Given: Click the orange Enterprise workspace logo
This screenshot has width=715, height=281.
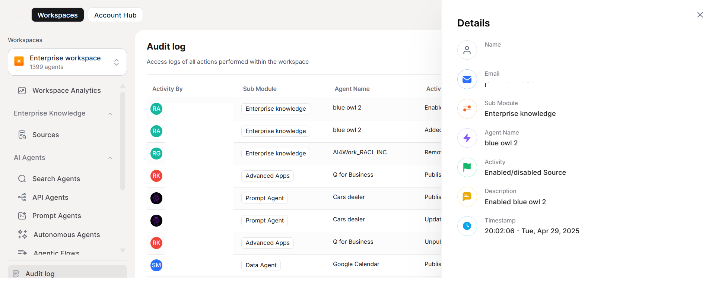Looking at the screenshot, I should pos(19,61).
